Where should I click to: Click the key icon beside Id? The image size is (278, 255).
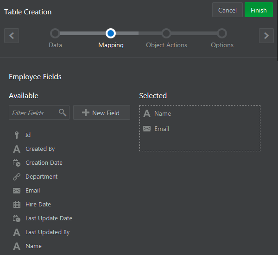[x=17, y=135]
